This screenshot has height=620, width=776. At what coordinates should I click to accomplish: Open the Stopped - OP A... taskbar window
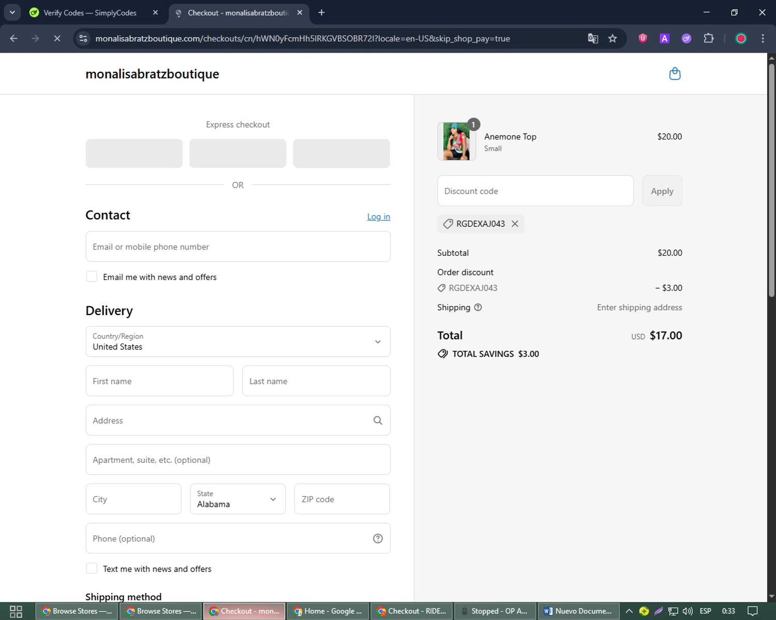pos(496,611)
